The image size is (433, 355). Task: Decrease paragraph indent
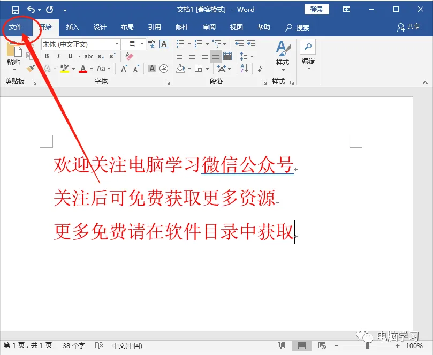tap(239, 44)
